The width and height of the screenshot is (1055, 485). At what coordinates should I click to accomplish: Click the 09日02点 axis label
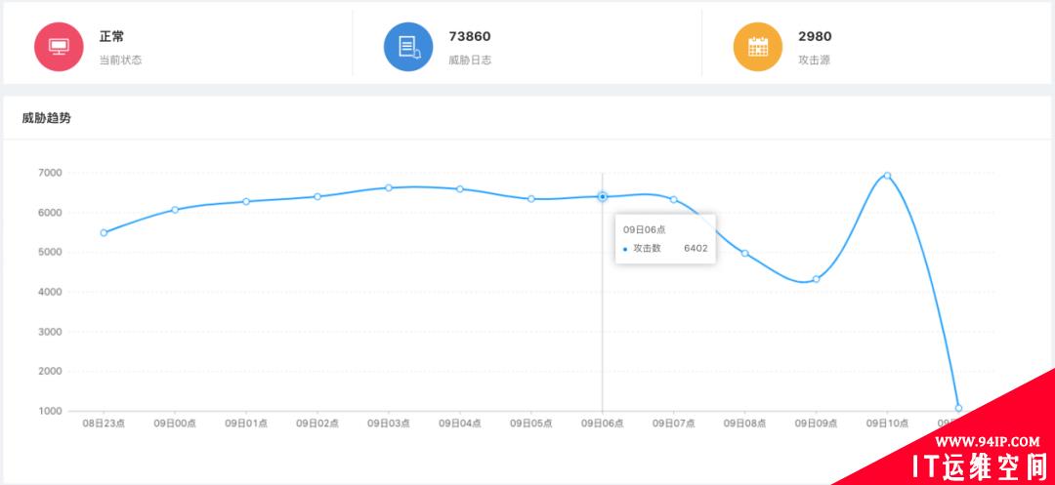(317, 424)
